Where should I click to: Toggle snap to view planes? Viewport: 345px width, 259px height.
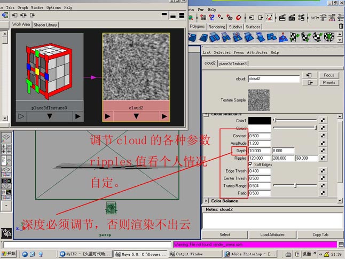[x=230, y=18]
